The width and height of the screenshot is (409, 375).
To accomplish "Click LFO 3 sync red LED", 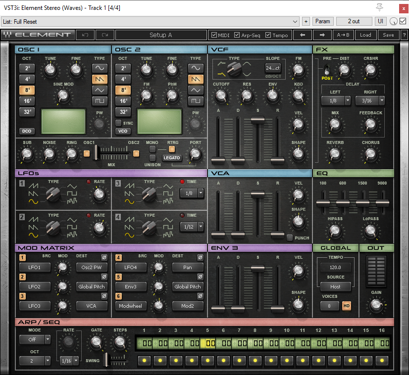I will coord(182,182).
